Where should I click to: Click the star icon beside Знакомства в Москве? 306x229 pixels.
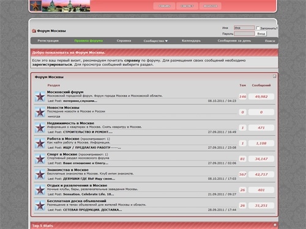coord(40,175)
